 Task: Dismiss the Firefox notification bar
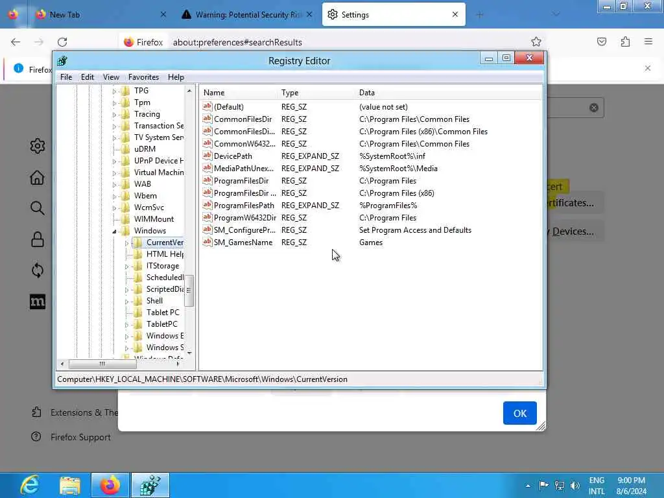pos(648,68)
